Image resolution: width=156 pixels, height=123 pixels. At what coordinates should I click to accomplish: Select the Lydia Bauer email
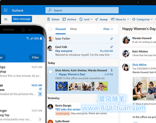click(x=83, y=121)
